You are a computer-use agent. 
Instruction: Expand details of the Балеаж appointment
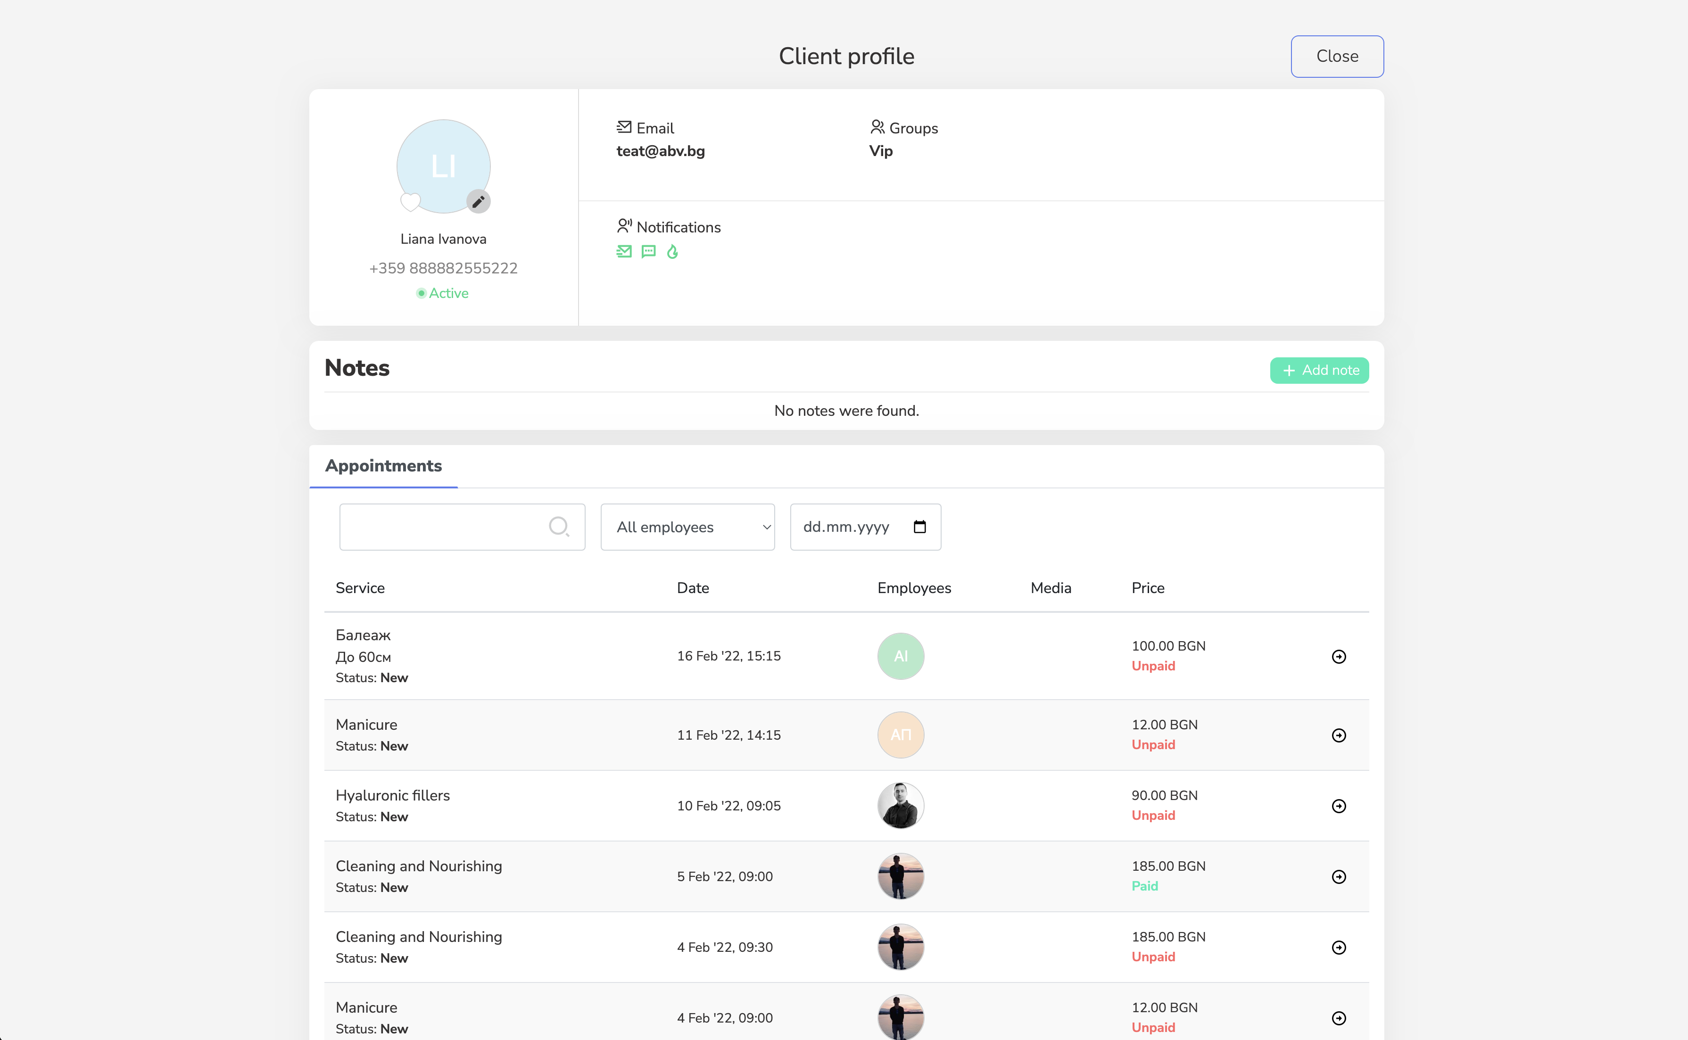click(x=1339, y=655)
